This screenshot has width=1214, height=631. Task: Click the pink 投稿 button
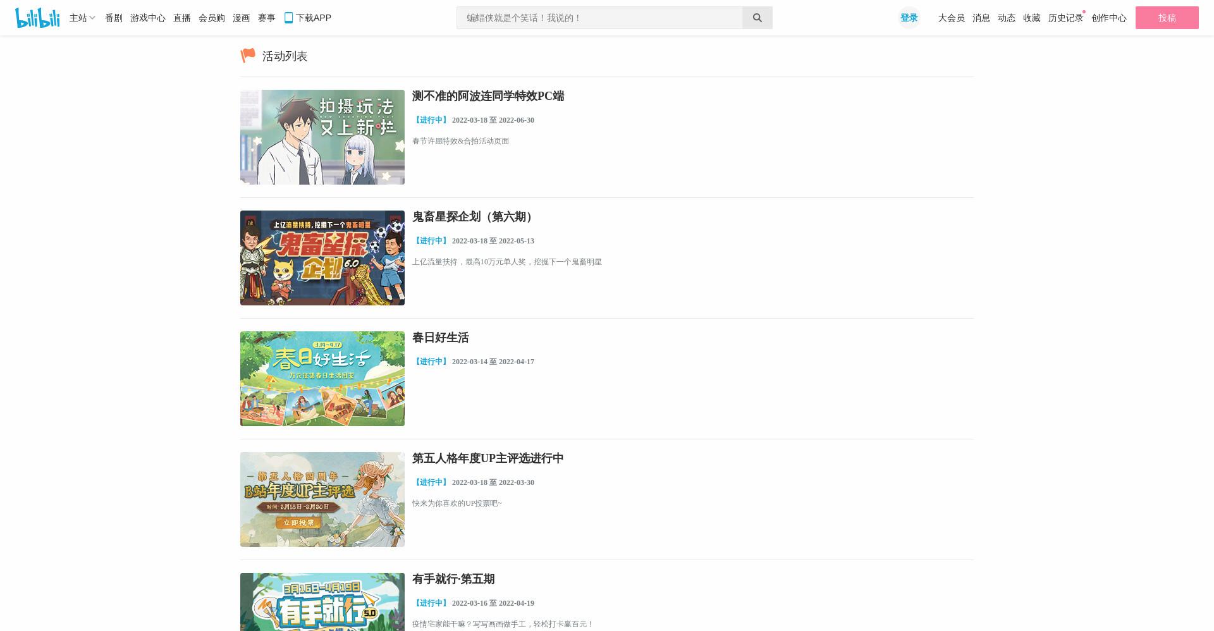point(1167,18)
